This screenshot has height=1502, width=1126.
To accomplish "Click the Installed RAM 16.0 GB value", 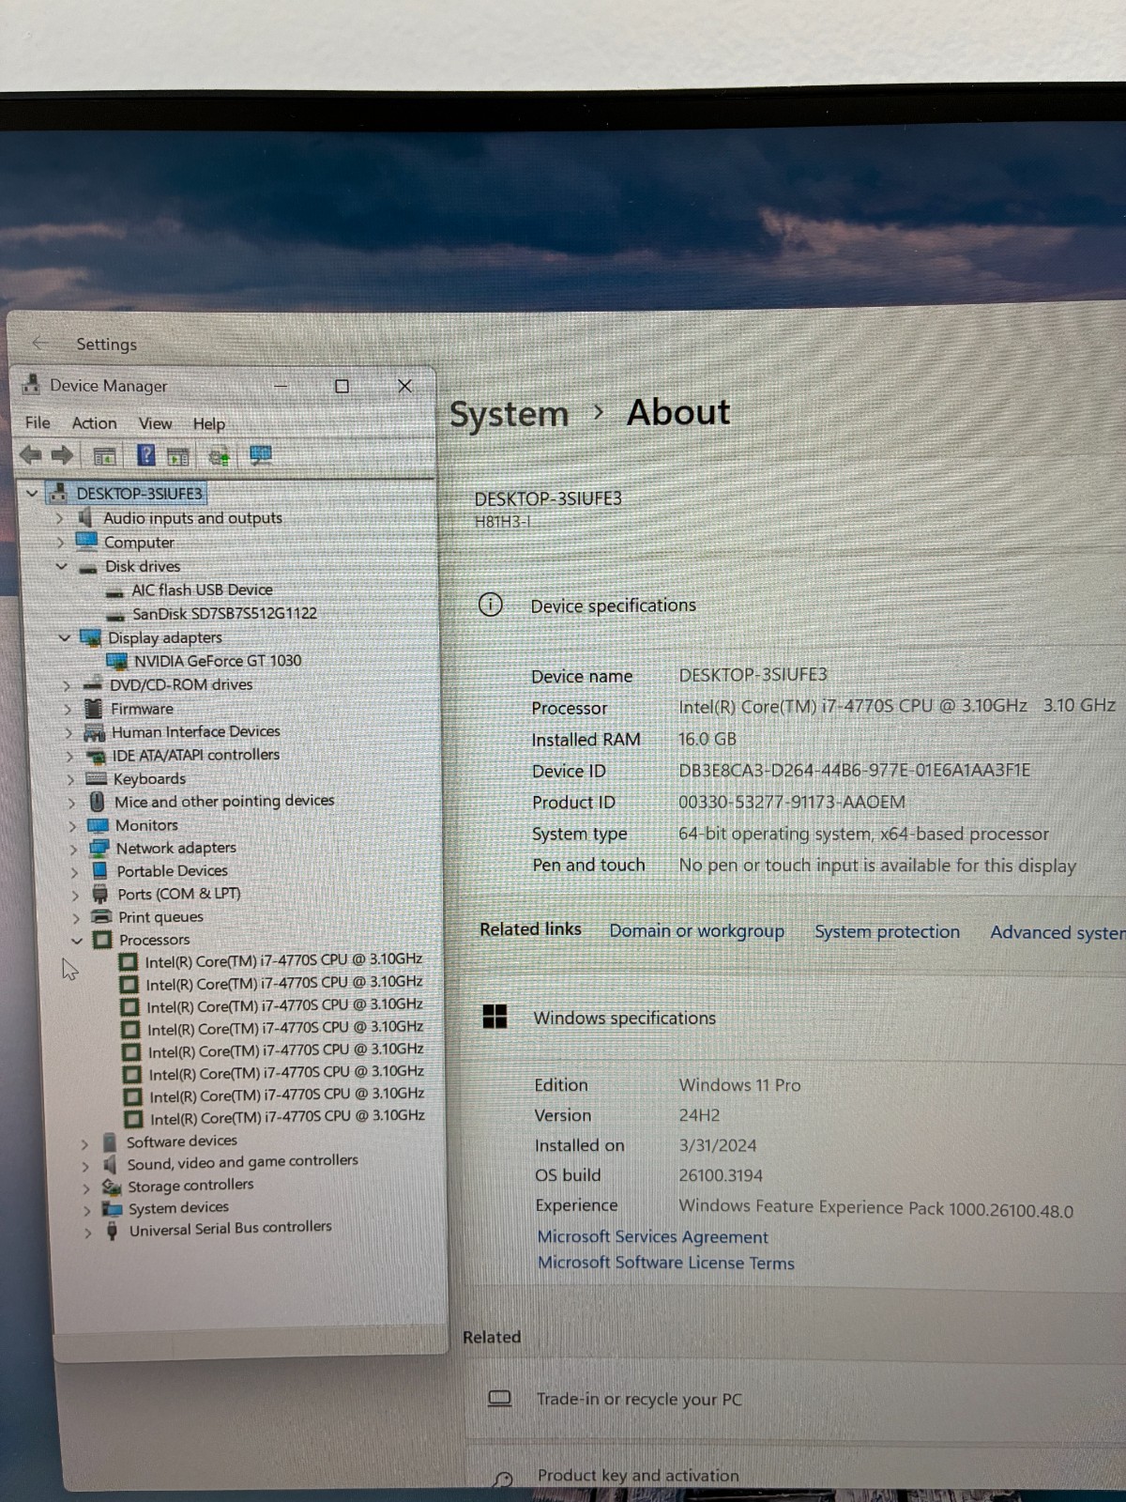I will coord(707,739).
